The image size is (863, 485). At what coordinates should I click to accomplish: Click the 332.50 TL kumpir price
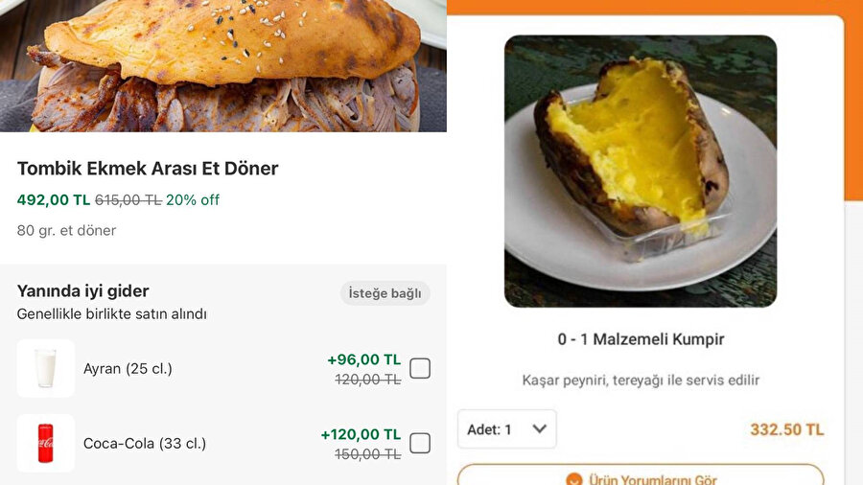coord(786,429)
